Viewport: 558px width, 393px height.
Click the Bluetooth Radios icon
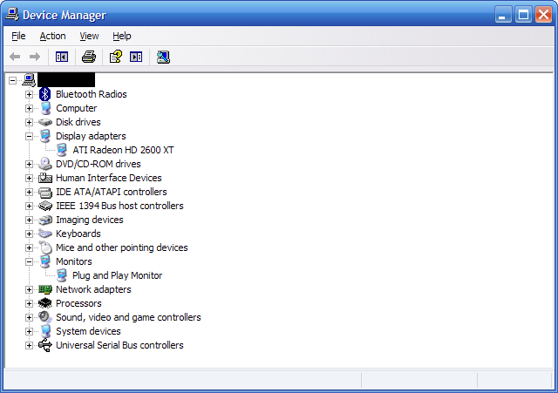pos(44,94)
